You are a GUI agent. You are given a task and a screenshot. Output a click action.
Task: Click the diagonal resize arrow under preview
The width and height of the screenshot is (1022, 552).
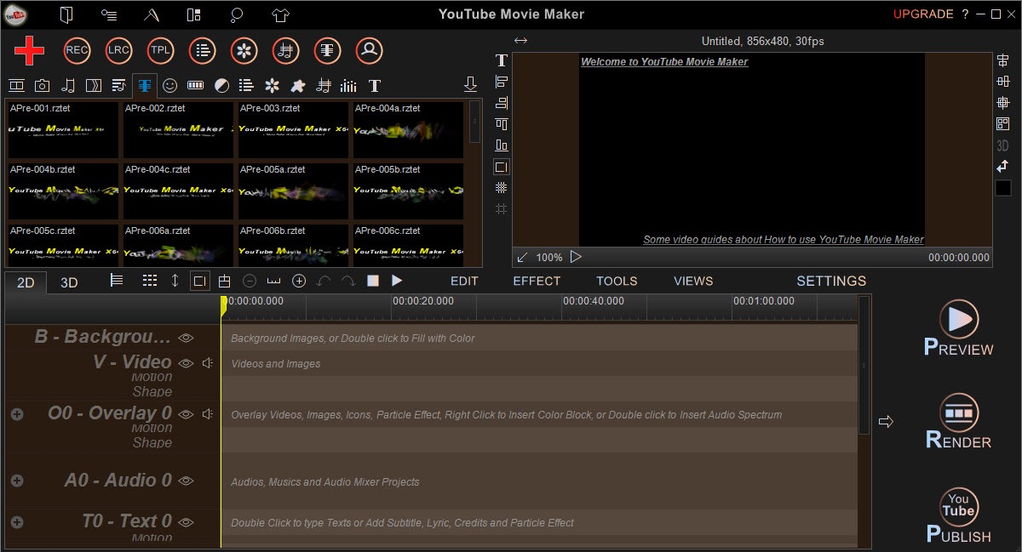[523, 257]
